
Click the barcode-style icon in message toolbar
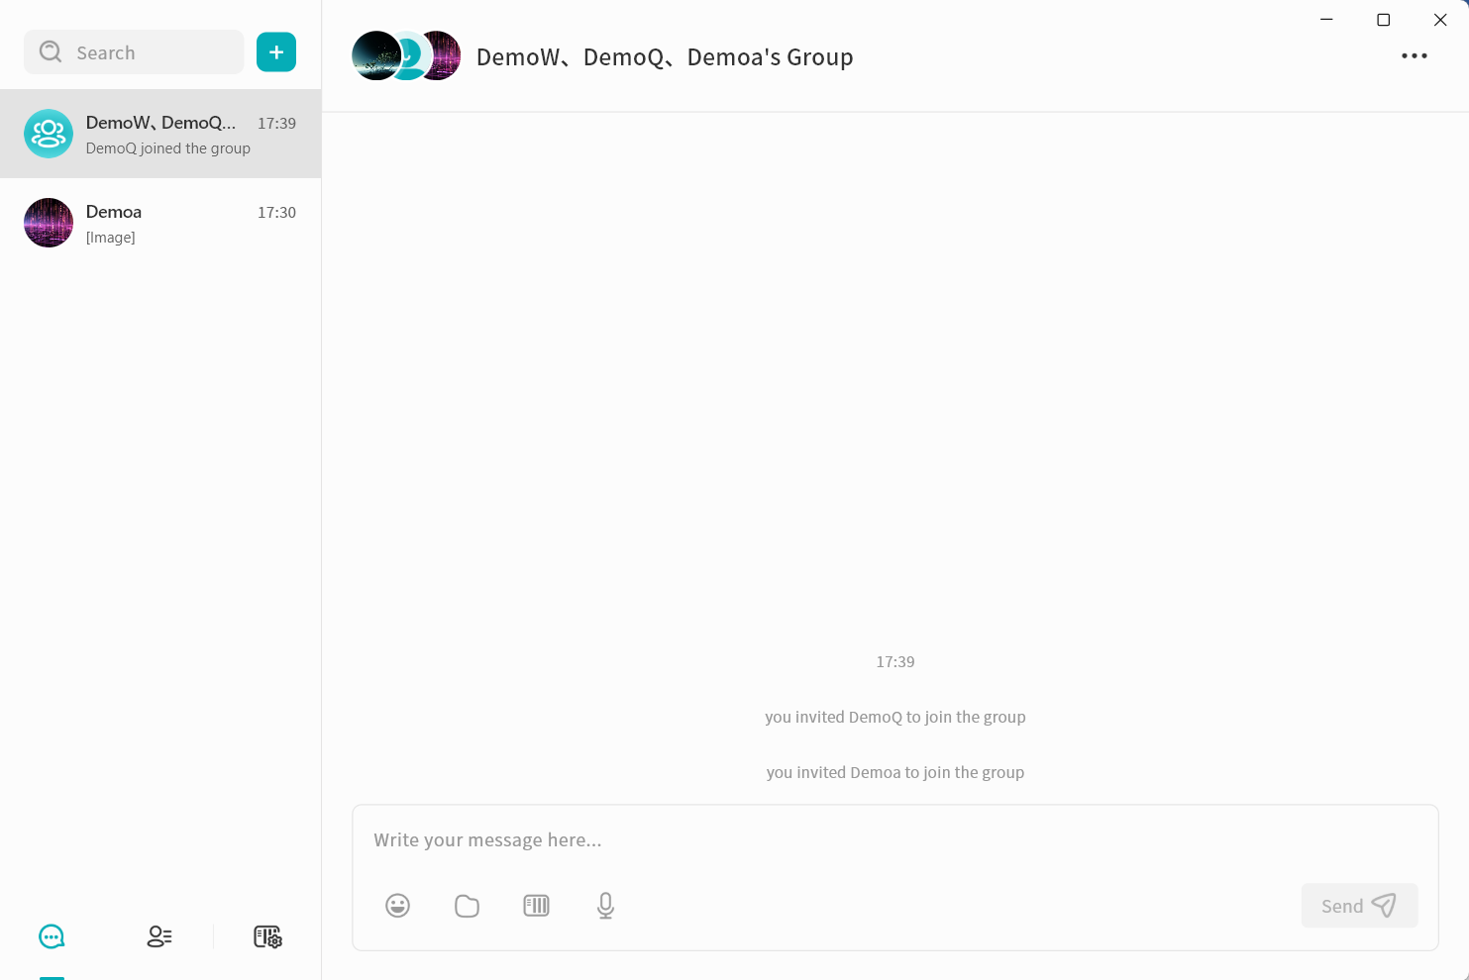click(x=536, y=906)
